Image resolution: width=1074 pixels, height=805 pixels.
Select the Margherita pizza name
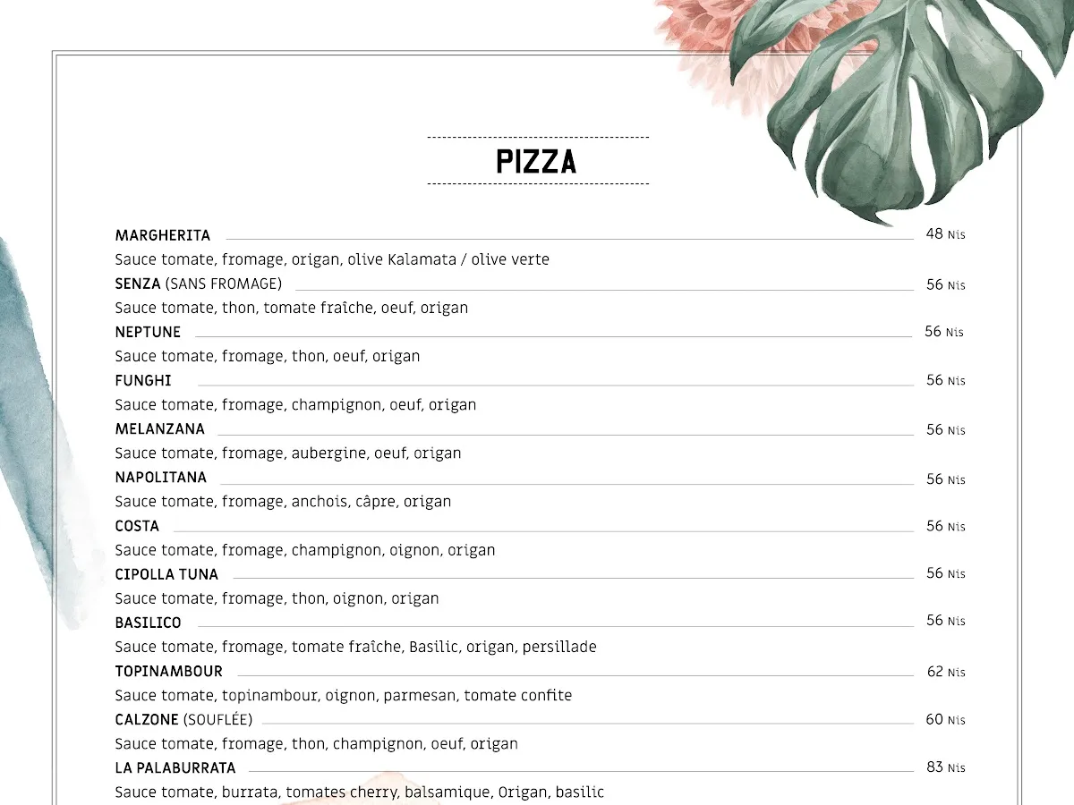click(x=163, y=235)
